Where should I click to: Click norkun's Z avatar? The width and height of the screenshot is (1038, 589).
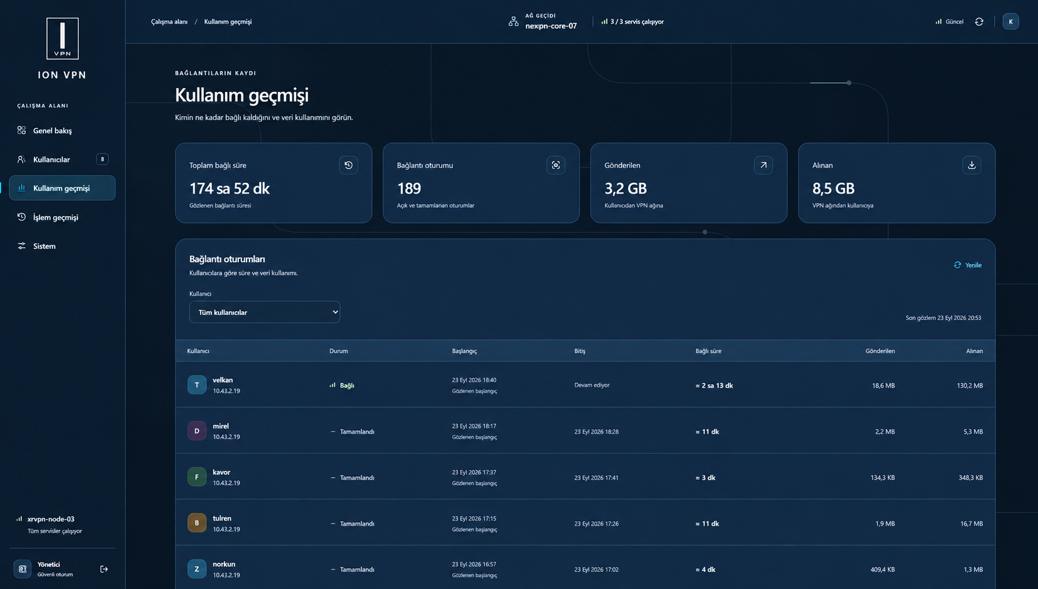click(196, 569)
